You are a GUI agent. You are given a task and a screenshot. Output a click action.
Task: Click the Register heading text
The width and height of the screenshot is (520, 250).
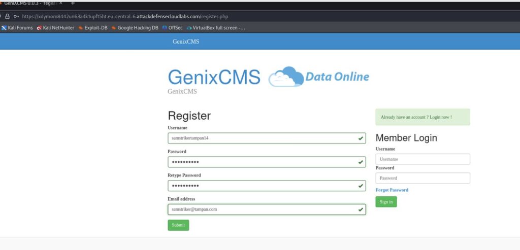click(x=189, y=116)
